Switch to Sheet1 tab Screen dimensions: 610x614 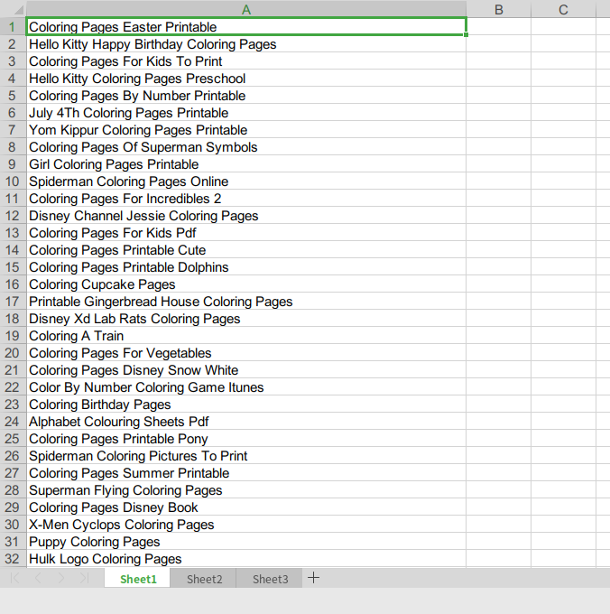click(x=138, y=579)
